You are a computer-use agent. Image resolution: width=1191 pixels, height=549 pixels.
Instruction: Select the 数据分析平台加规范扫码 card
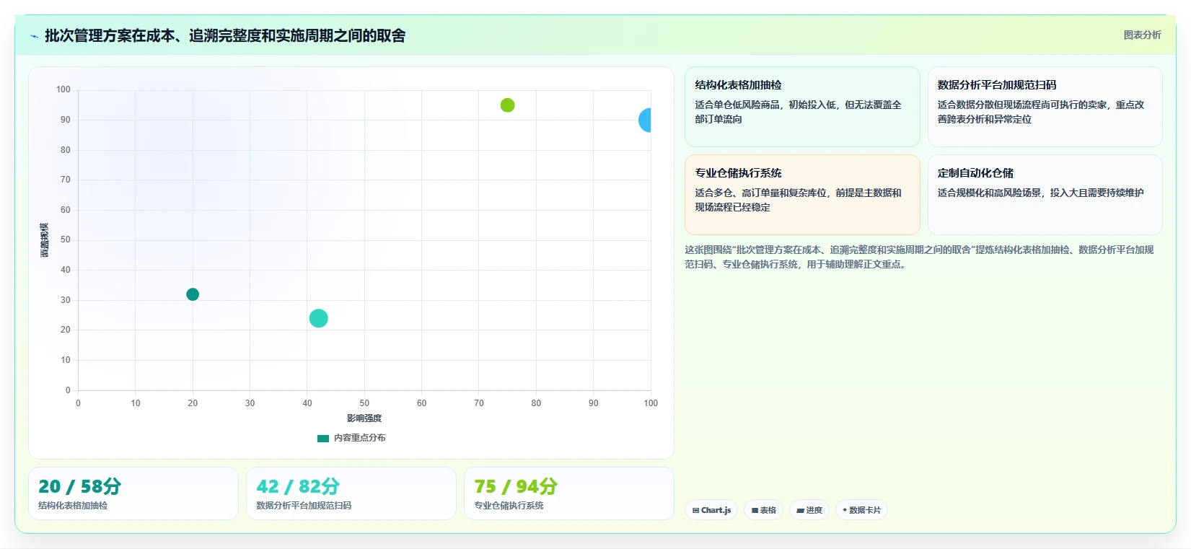click(x=1045, y=107)
